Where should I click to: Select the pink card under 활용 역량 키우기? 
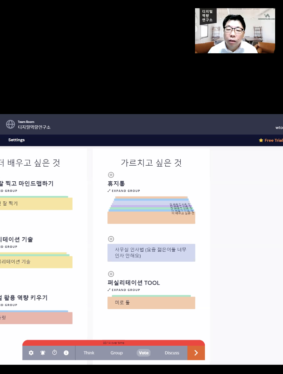coord(36,318)
